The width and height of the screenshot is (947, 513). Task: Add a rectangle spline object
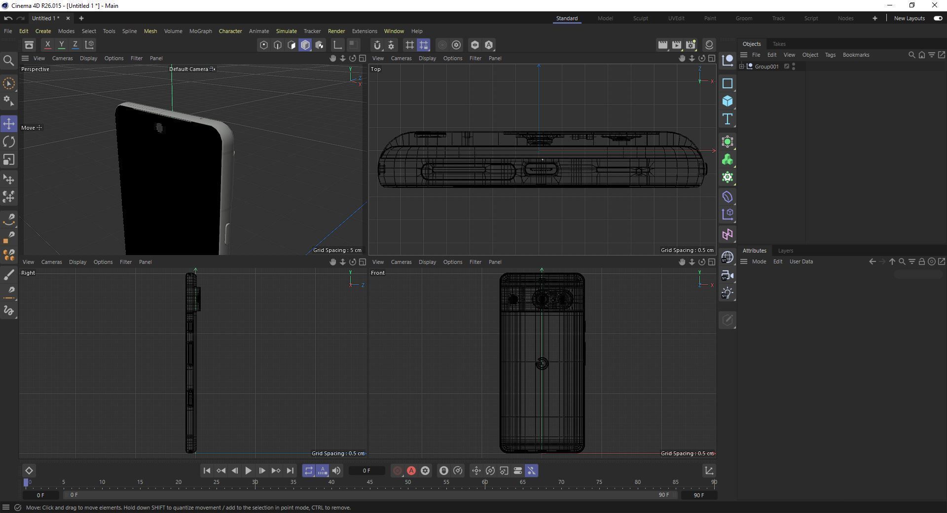coord(727,83)
